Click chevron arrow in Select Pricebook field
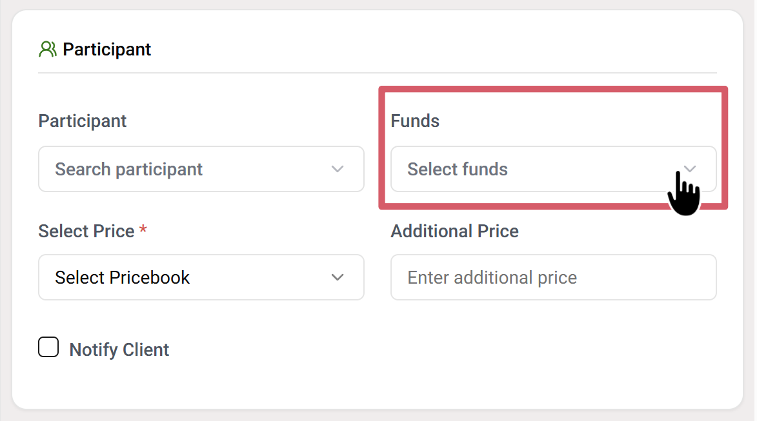Image resolution: width=757 pixels, height=421 pixels. 337,277
